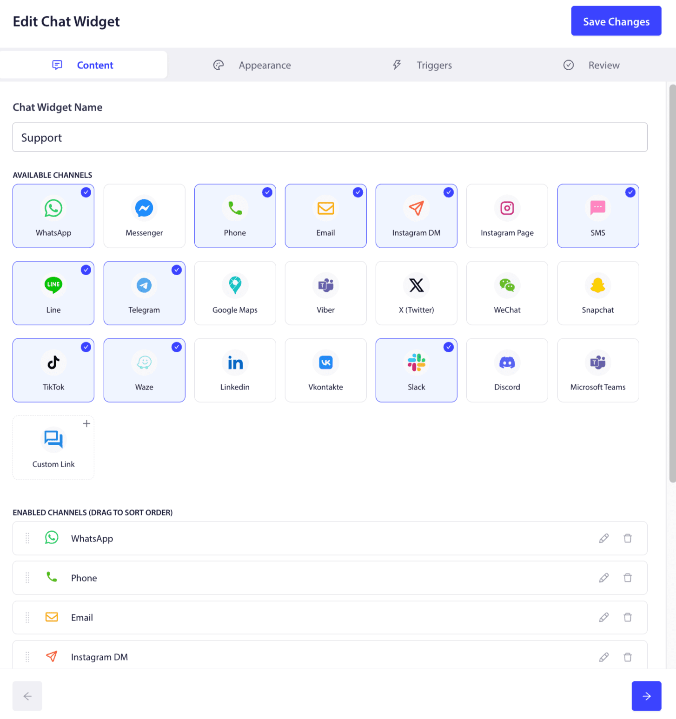Screen dimensions: 676x719
Task: Delete the Email enabled channel
Action: 628,617
